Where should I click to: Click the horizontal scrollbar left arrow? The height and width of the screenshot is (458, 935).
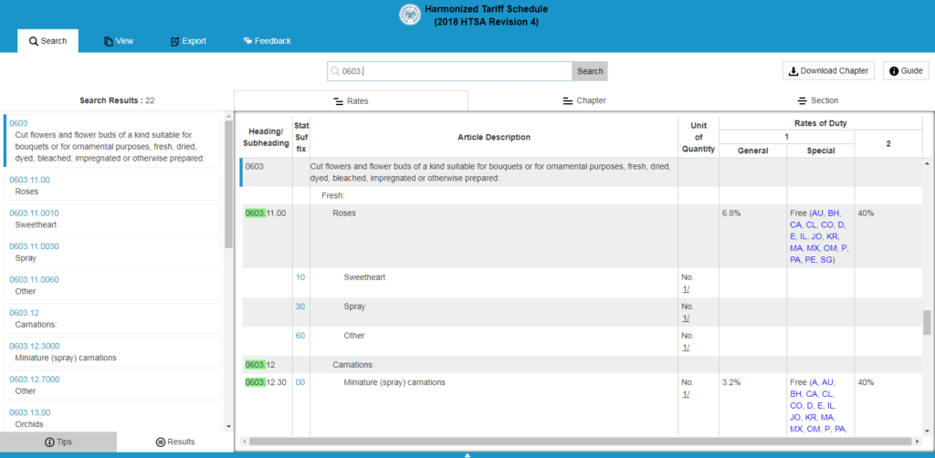[244, 442]
